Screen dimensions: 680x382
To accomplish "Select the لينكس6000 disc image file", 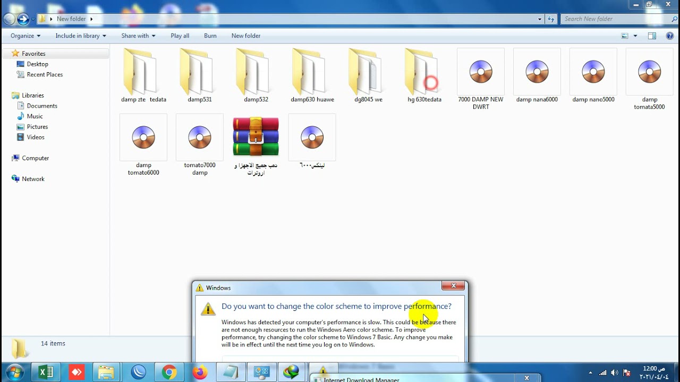I will [312, 142].
